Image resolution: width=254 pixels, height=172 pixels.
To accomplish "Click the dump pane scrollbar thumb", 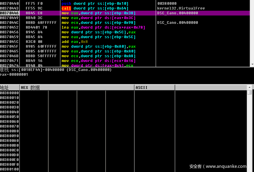I will pyautogui.click(x=249, y=92).
